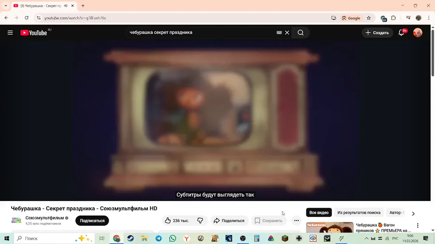Open more actions three-dot menu under video
Image resolution: width=435 pixels, height=244 pixels.
[296, 220]
